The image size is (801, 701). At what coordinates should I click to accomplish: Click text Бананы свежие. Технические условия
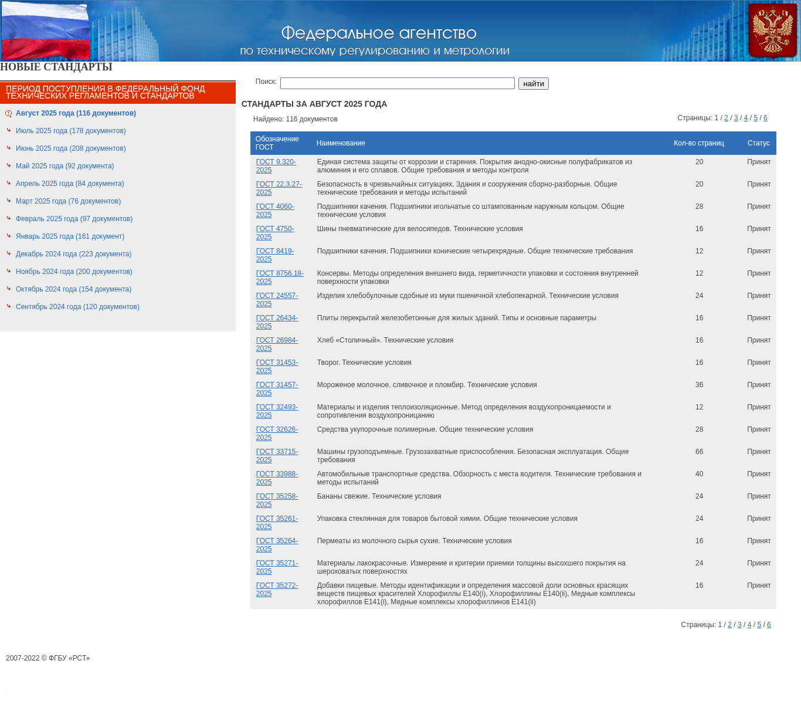379,496
